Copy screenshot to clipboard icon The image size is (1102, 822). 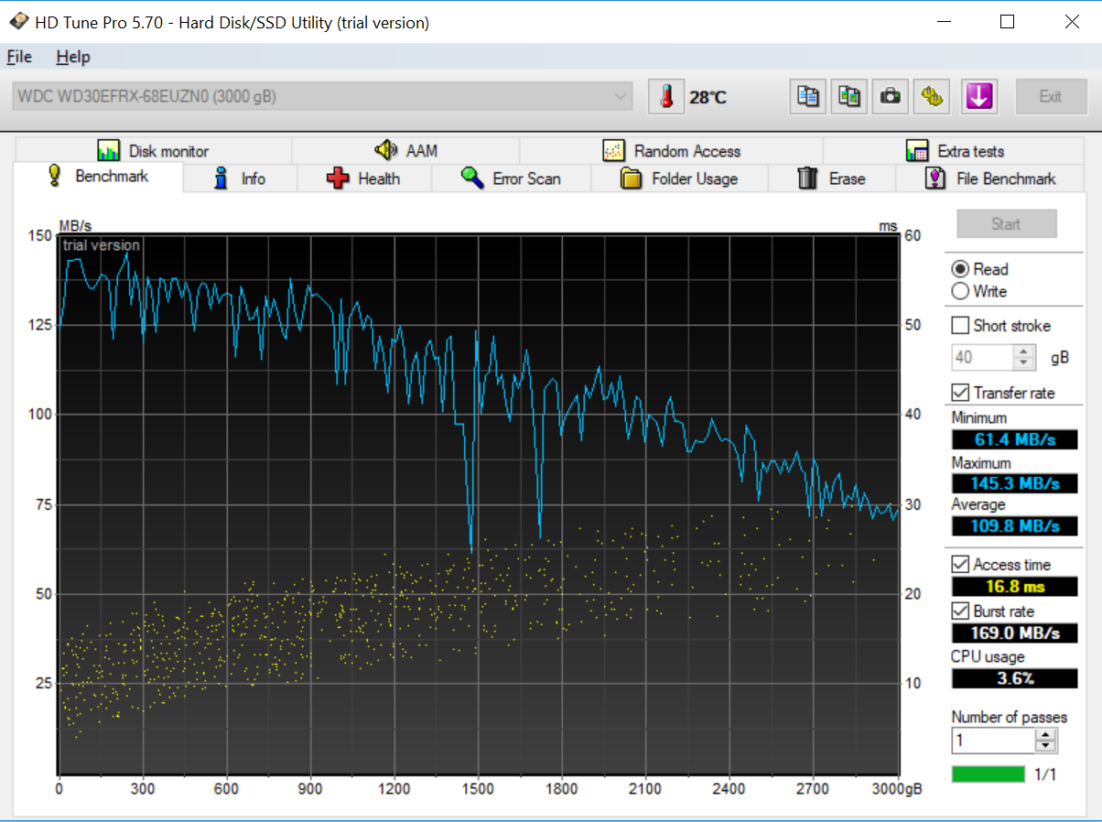[849, 96]
